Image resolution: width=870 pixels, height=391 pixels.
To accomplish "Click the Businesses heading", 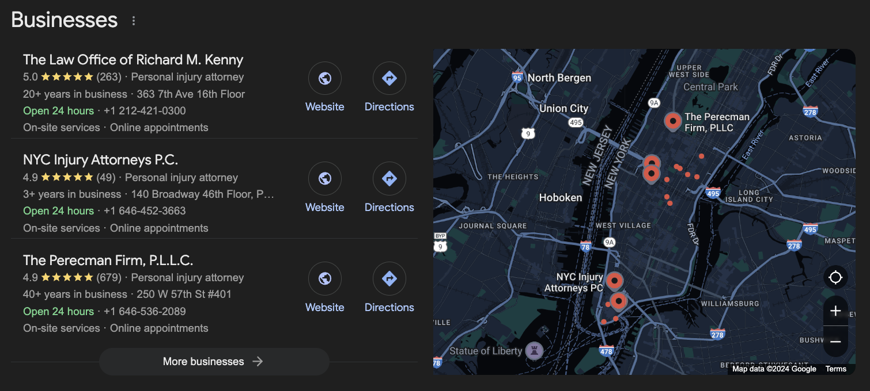I will [65, 20].
